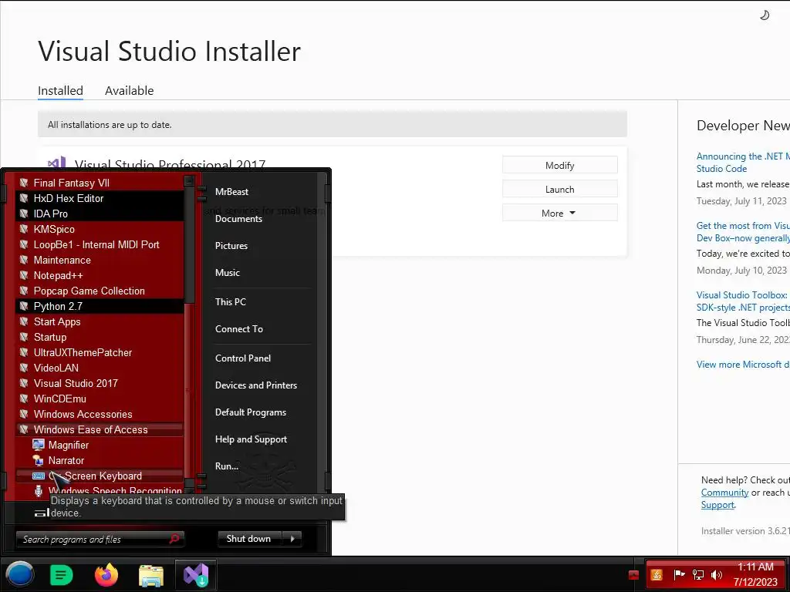Open File Explorer from taskbar
This screenshot has height=592, width=790.
[x=150, y=575]
